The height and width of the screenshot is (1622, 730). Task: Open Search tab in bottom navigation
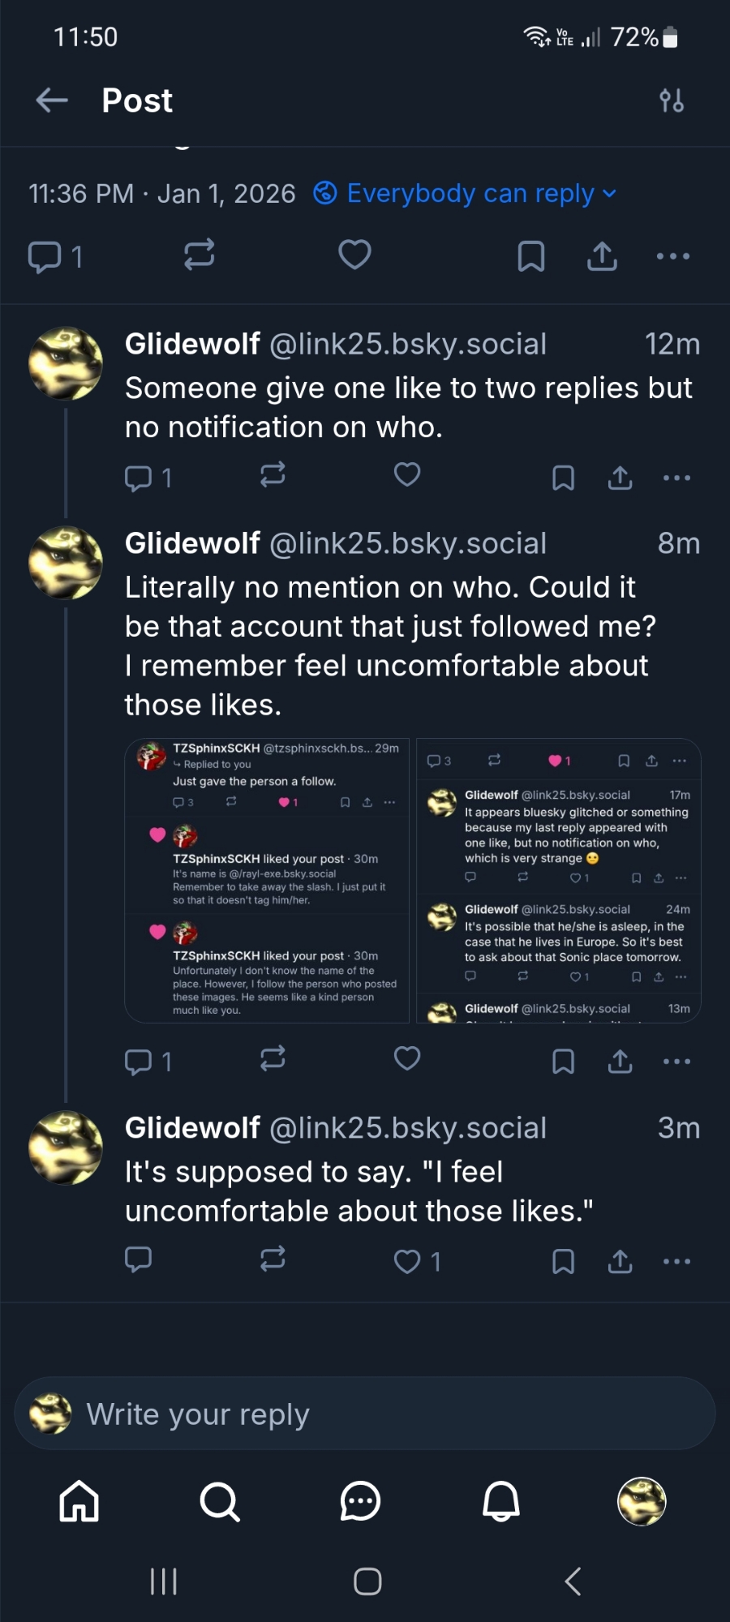click(220, 1501)
